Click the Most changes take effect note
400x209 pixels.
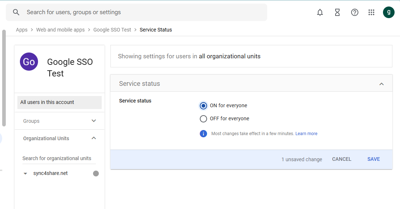[253, 133]
